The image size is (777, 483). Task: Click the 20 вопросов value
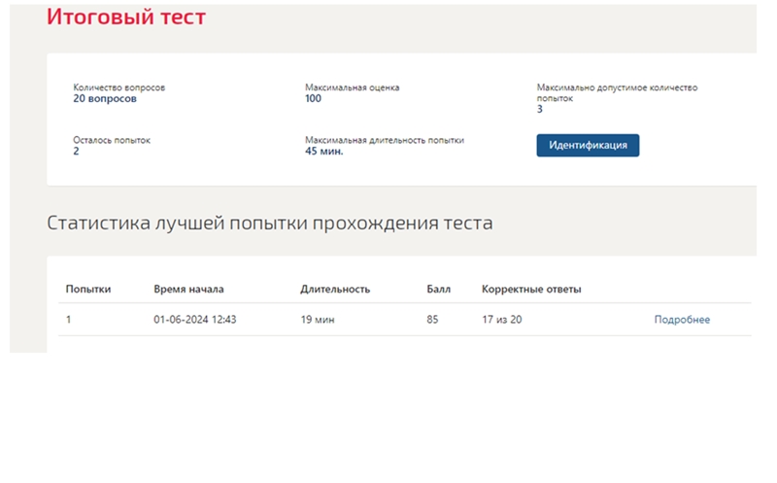pyautogui.click(x=105, y=99)
